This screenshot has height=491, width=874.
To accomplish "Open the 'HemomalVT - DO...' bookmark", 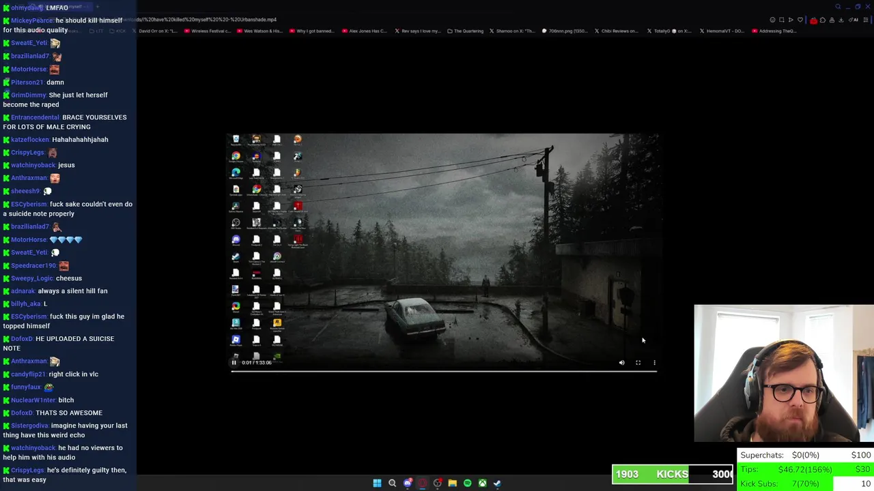I will point(721,31).
